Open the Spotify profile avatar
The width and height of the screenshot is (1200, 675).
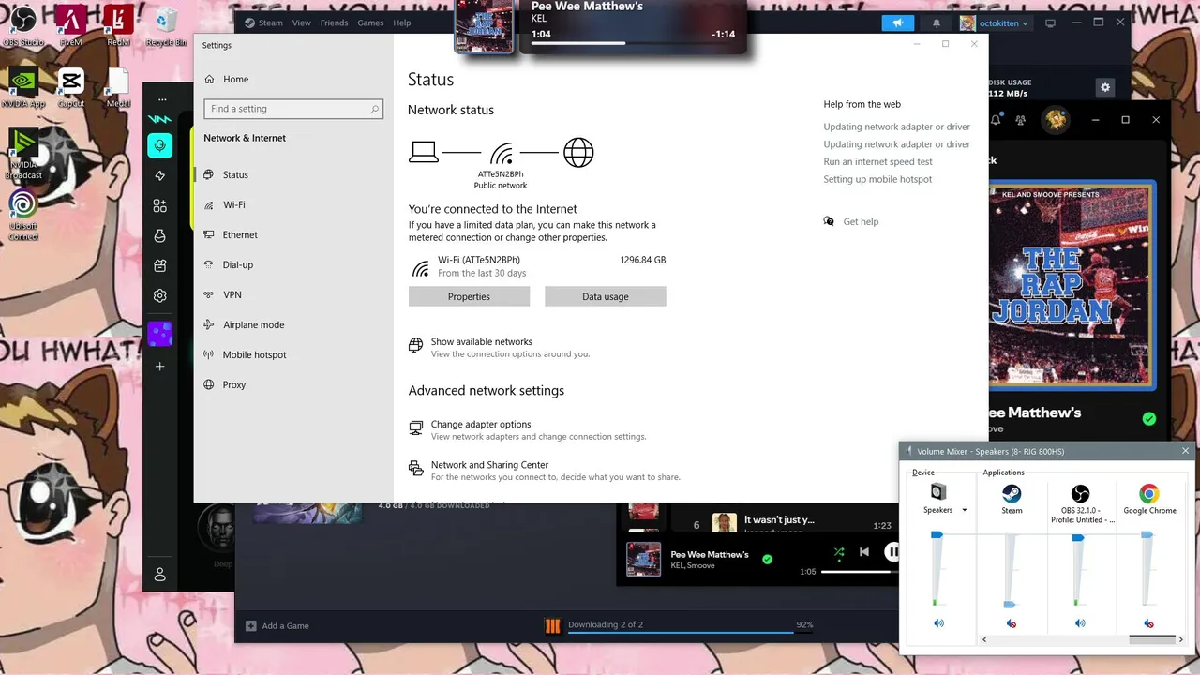(x=1057, y=119)
